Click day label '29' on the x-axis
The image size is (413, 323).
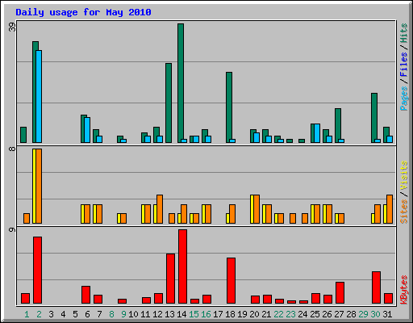coord(363,314)
